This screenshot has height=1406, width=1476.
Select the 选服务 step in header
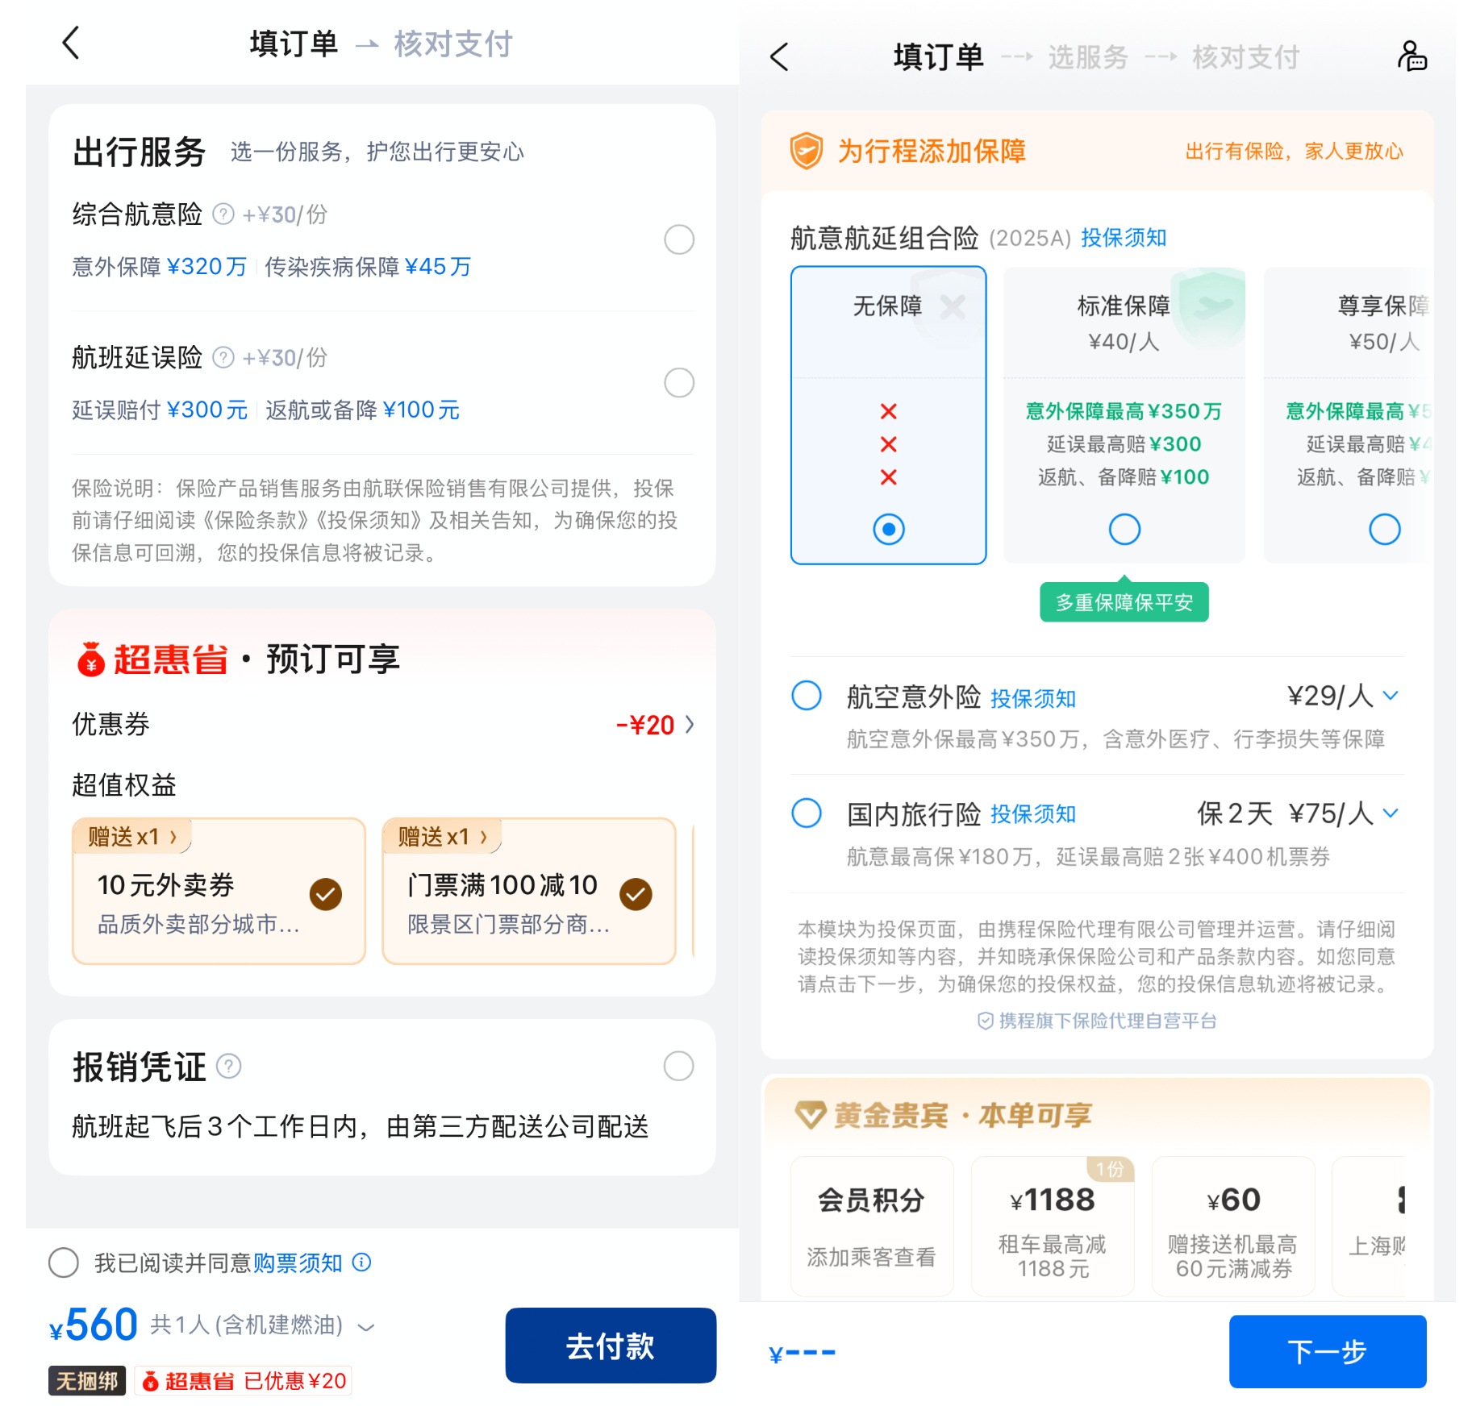tap(1087, 57)
